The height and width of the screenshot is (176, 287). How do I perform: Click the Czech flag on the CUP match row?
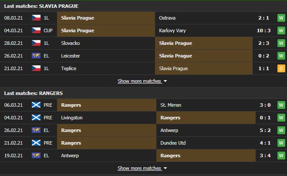[36, 30]
